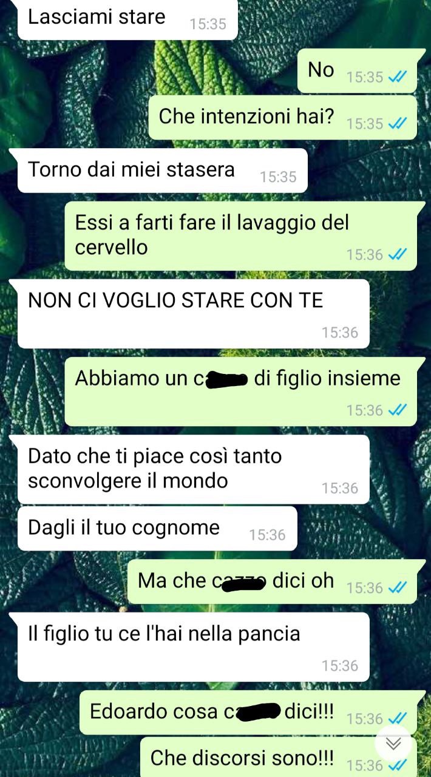Tap the scroll-to-bottom double chevron button

coord(393,744)
